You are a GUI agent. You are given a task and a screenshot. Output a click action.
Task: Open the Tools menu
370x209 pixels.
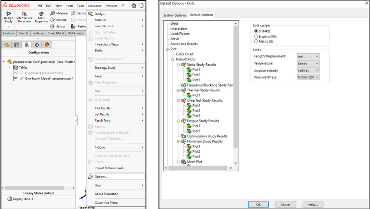tap(80, 6)
